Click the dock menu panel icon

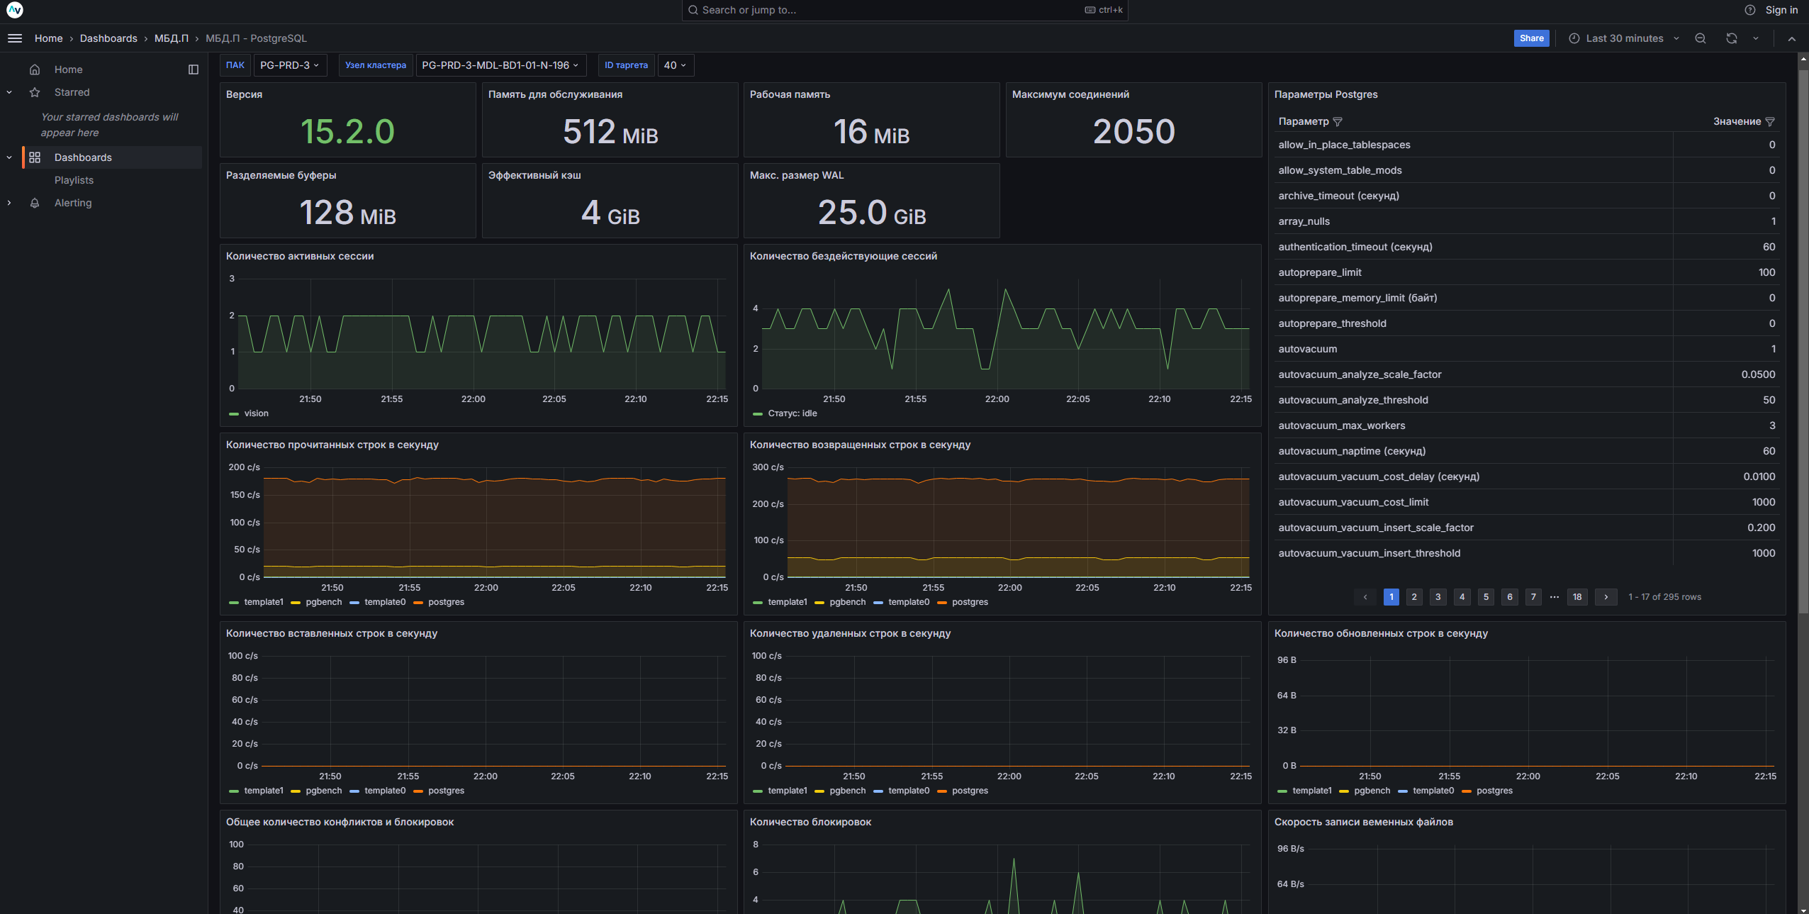[x=194, y=69]
